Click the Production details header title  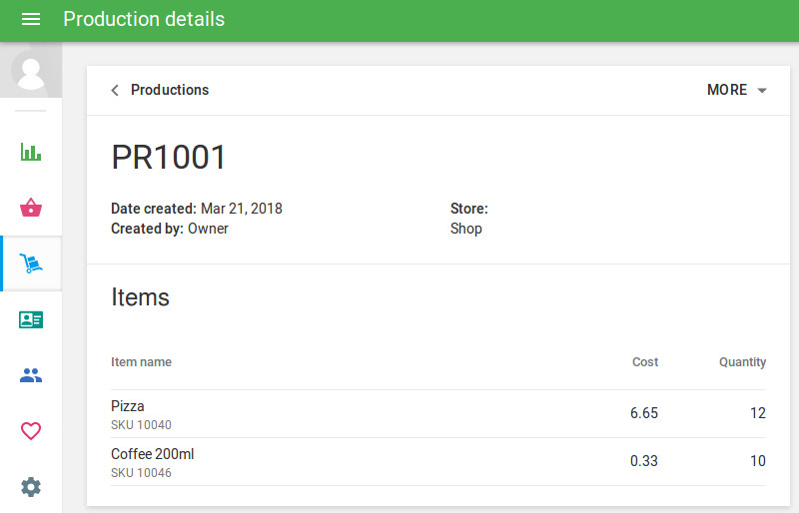(x=144, y=20)
